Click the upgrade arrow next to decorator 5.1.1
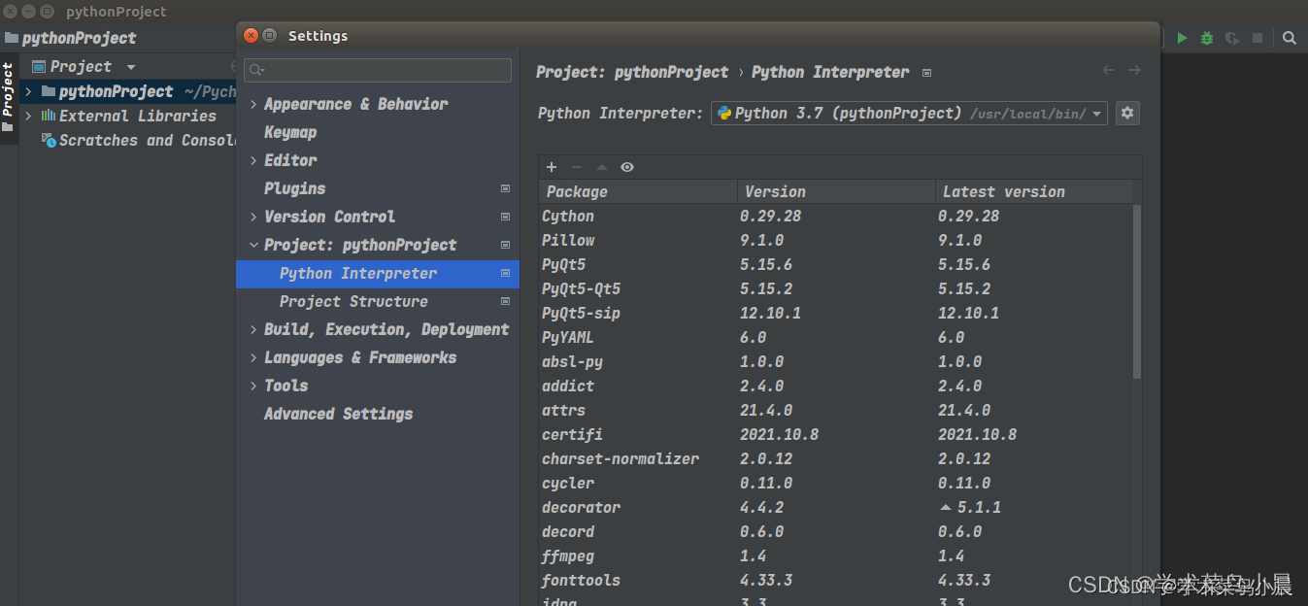The image size is (1308, 606). coord(946,507)
